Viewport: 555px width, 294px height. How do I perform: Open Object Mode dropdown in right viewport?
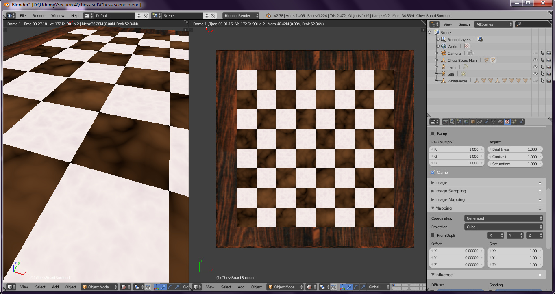point(285,287)
